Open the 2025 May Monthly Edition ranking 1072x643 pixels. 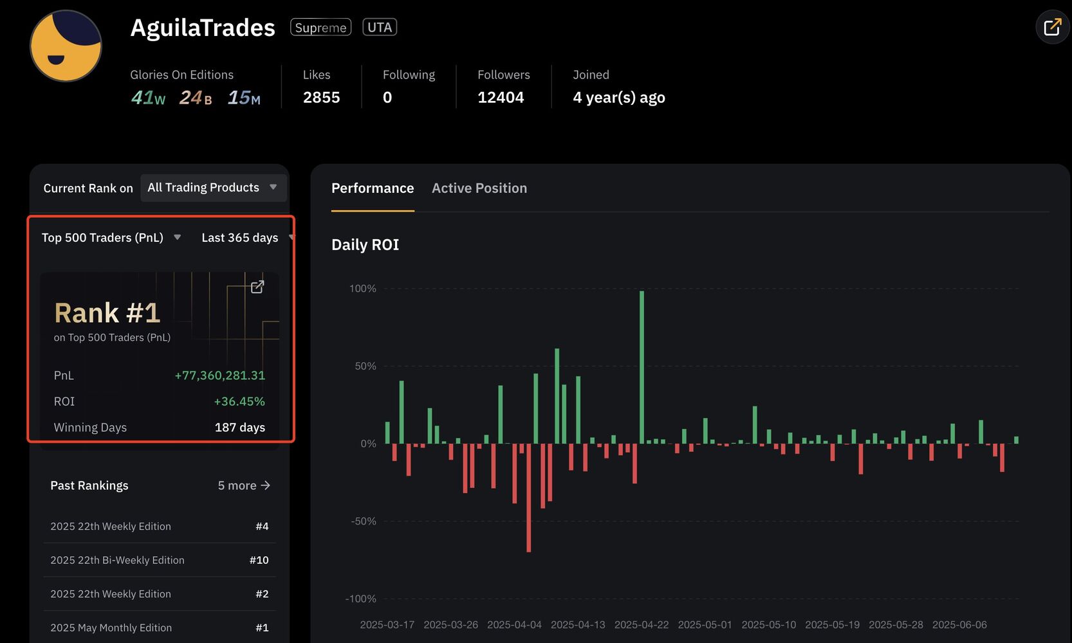point(159,628)
